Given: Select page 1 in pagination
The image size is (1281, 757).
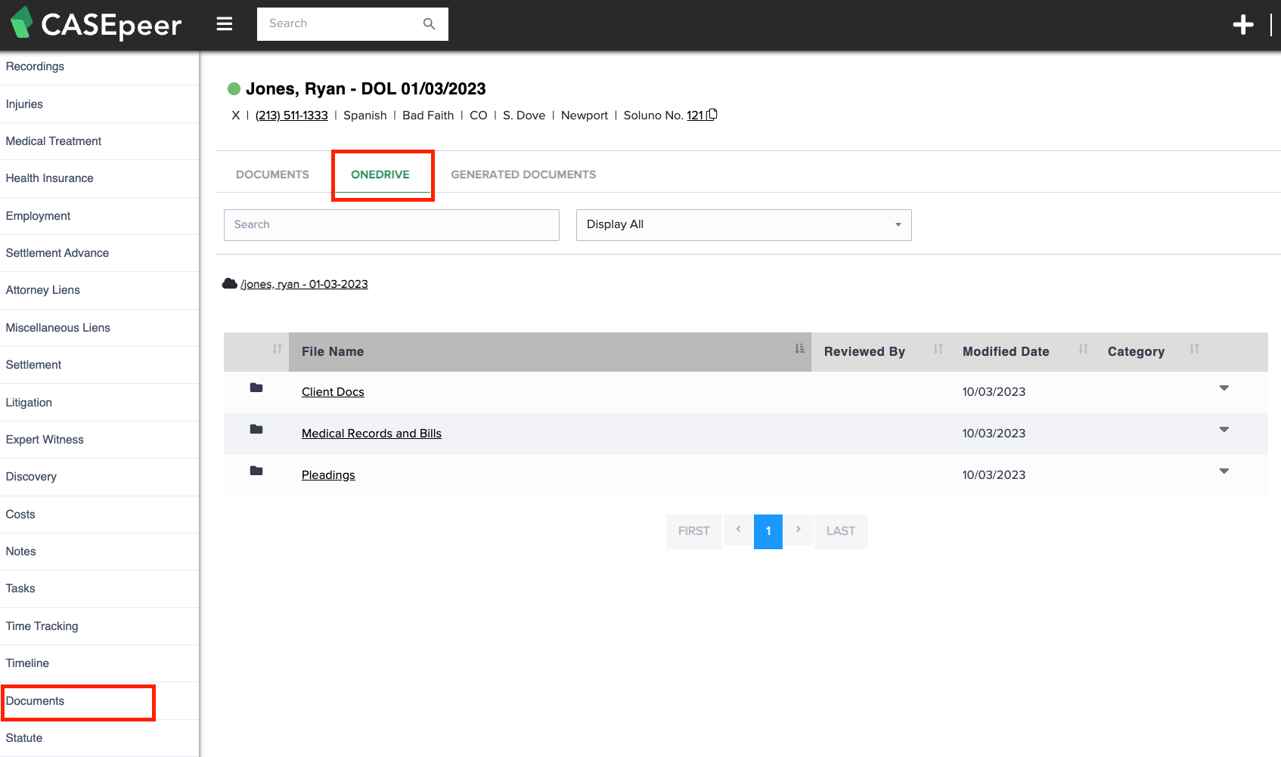Looking at the screenshot, I should [x=768, y=532].
